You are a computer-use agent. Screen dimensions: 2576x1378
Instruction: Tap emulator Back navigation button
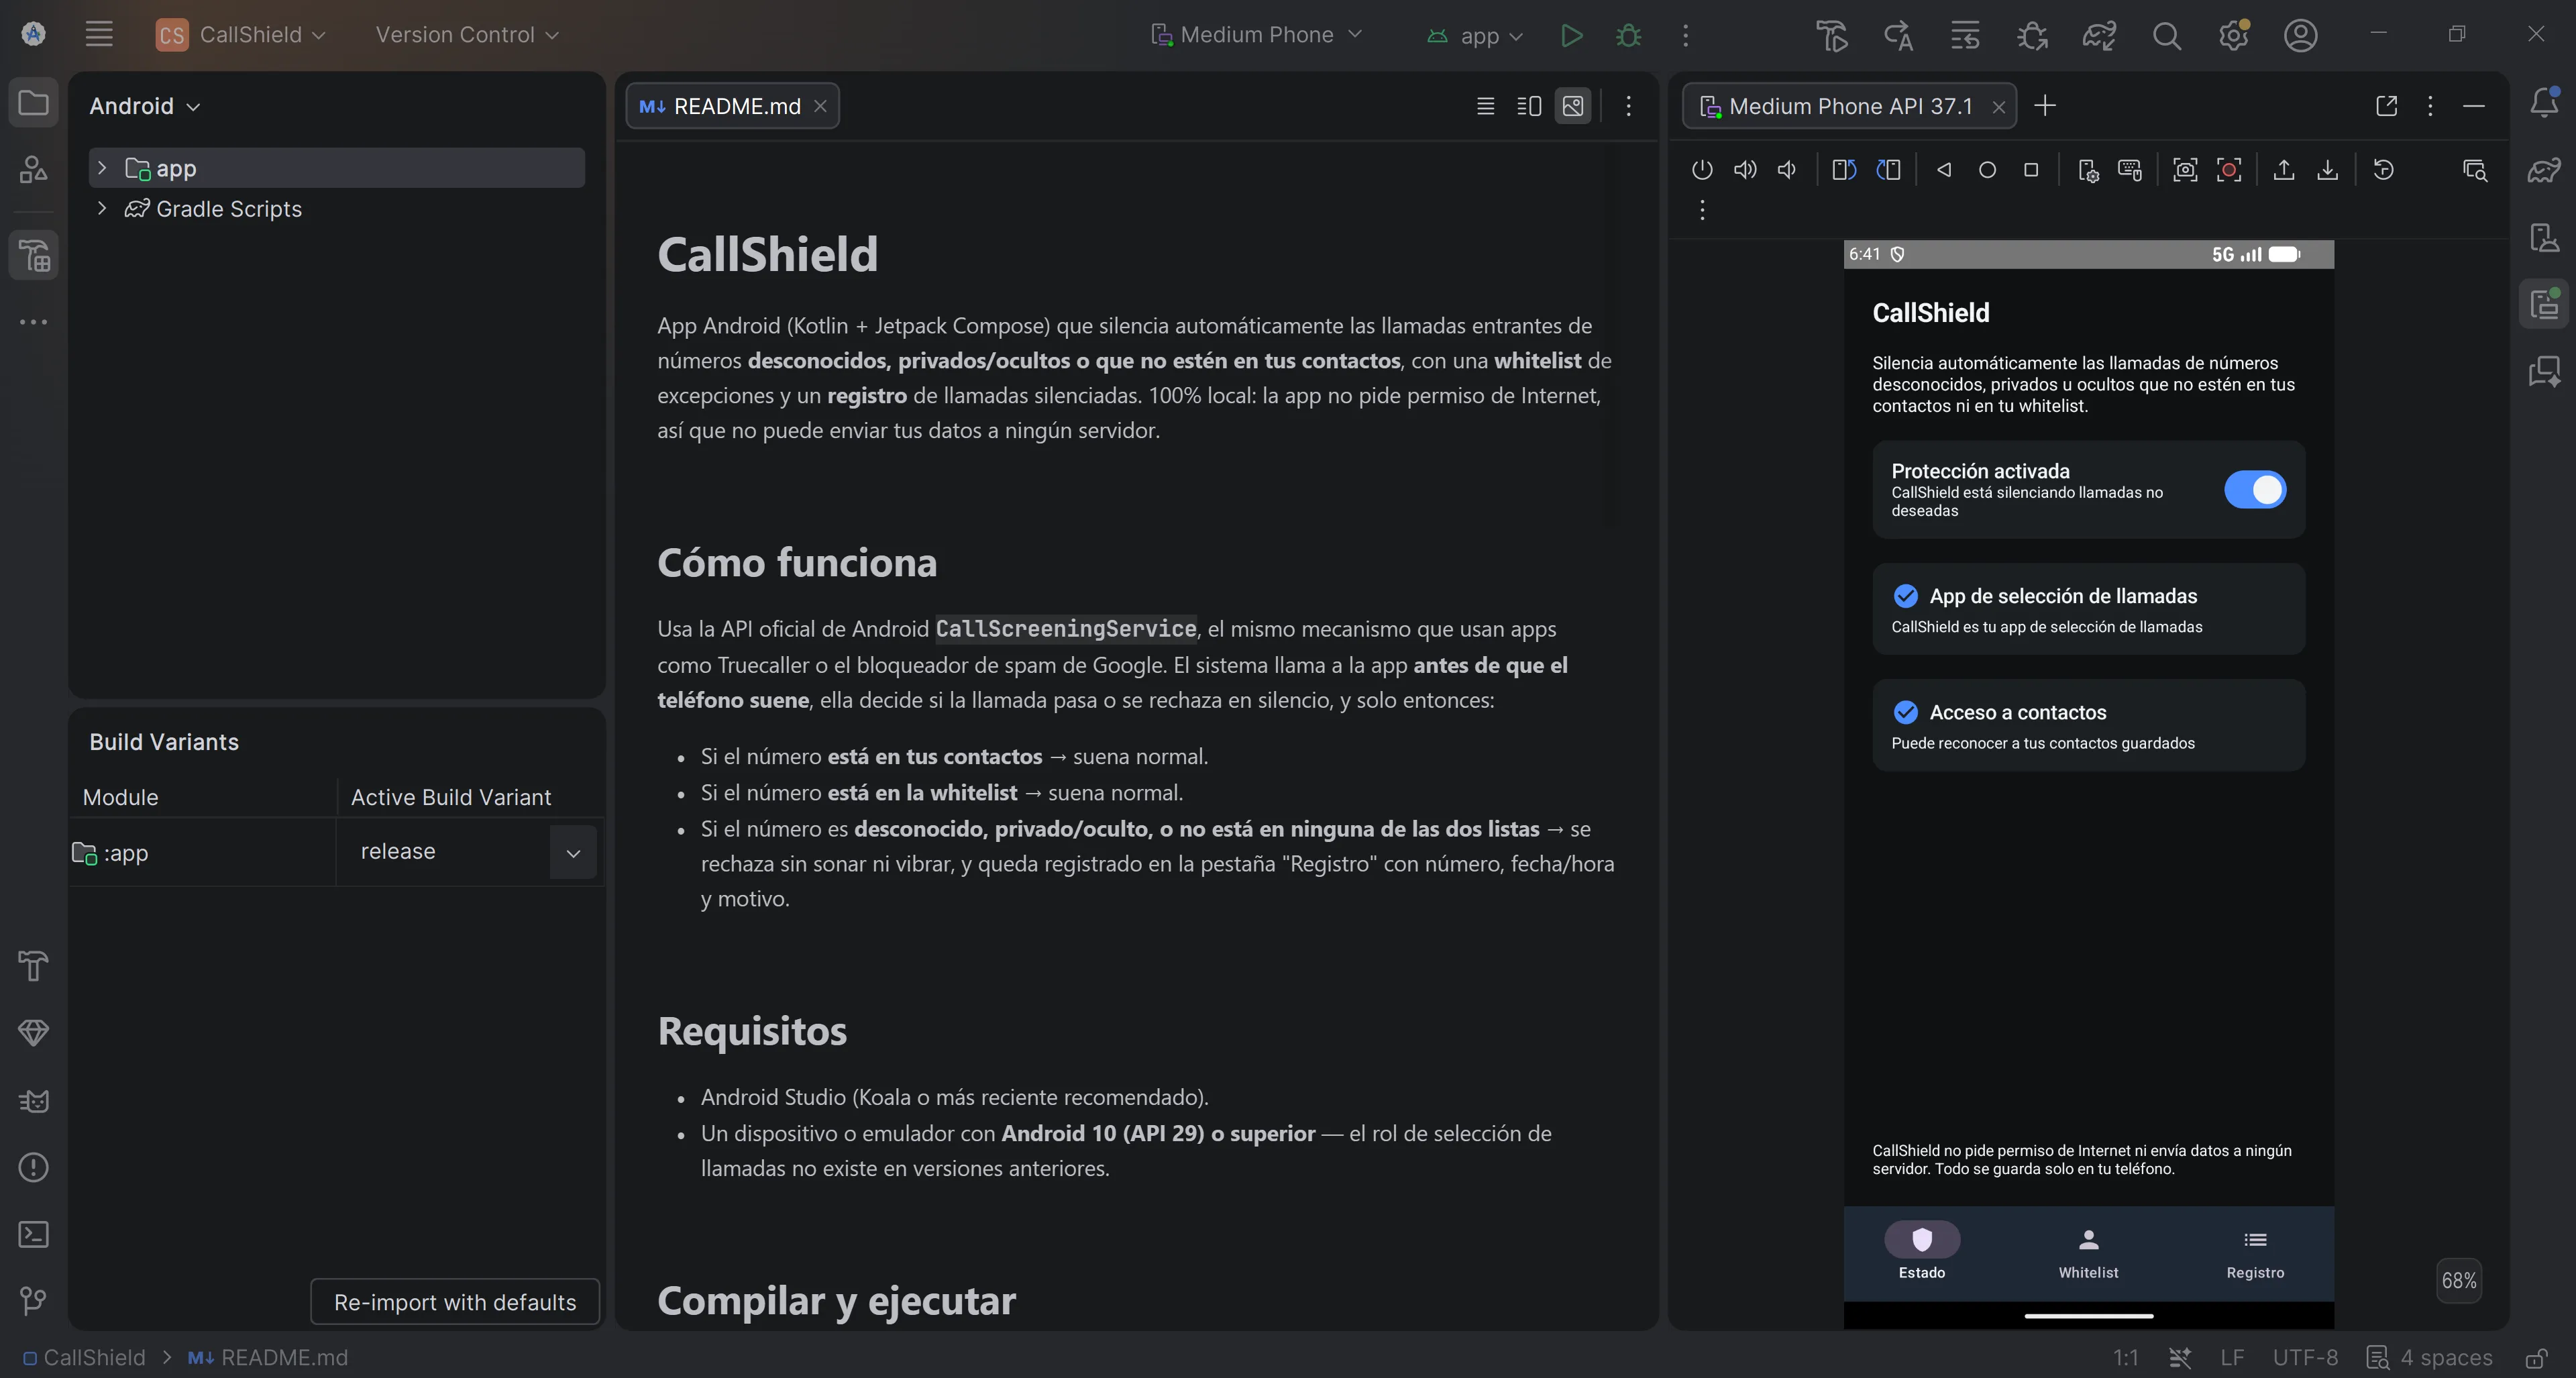[x=1944, y=170]
